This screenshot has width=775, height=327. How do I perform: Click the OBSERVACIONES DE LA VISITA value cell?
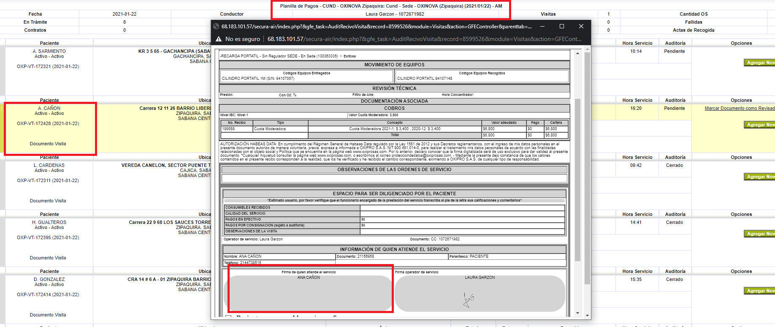[x=462, y=232]
